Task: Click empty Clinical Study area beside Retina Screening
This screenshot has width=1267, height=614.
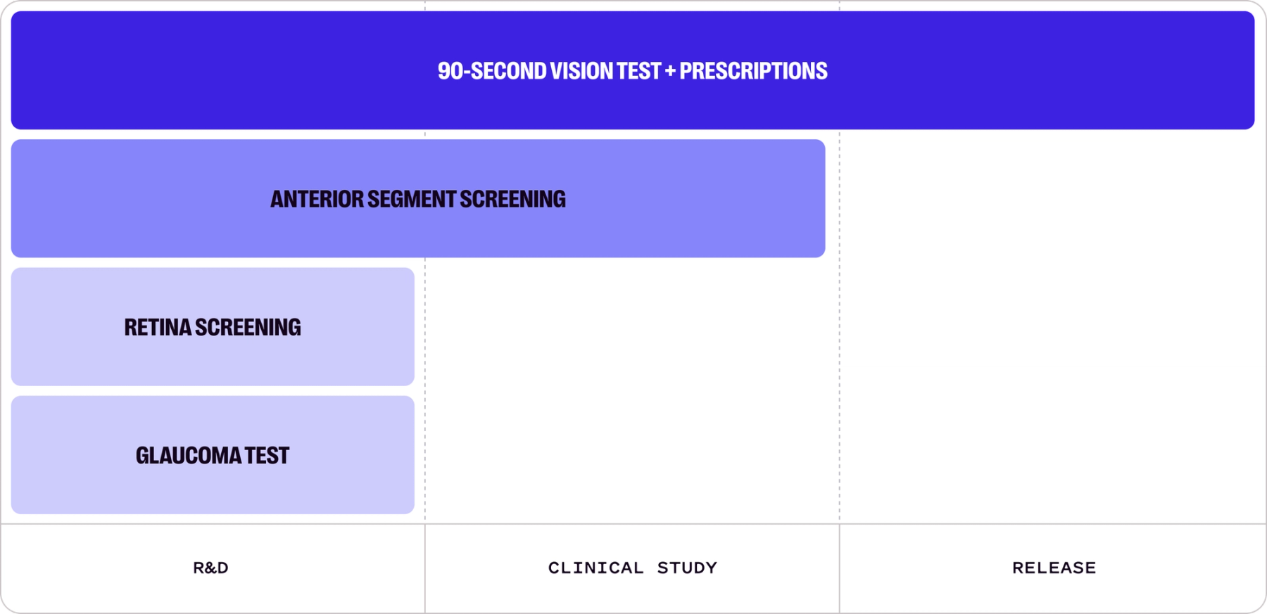Action: (x=632, y=327)
